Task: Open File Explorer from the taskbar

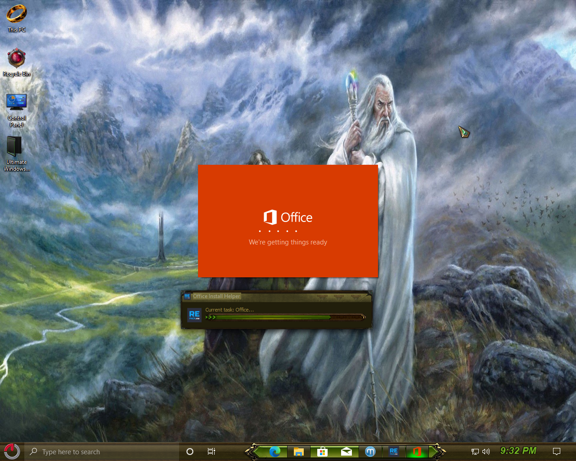Action: tap(298, 452)
